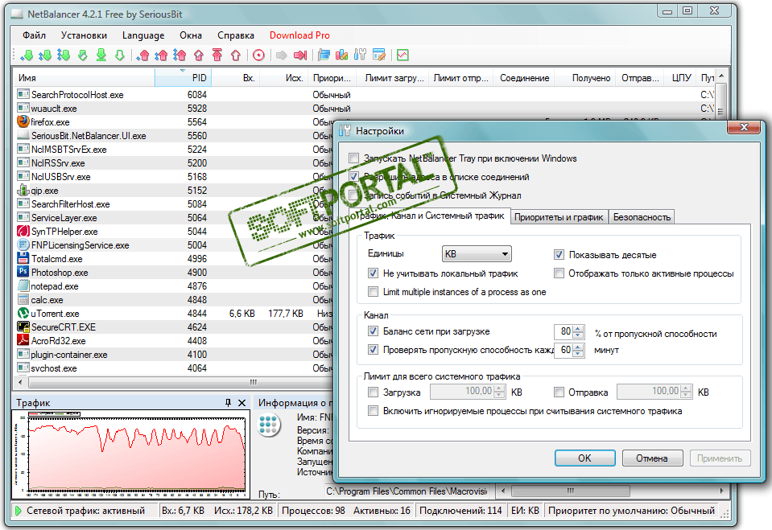Image resolution: width=772 pixels, height=530 pixels.
Task: Click the gray right arrow toolbar icon
Action: (x=281, y=55)
